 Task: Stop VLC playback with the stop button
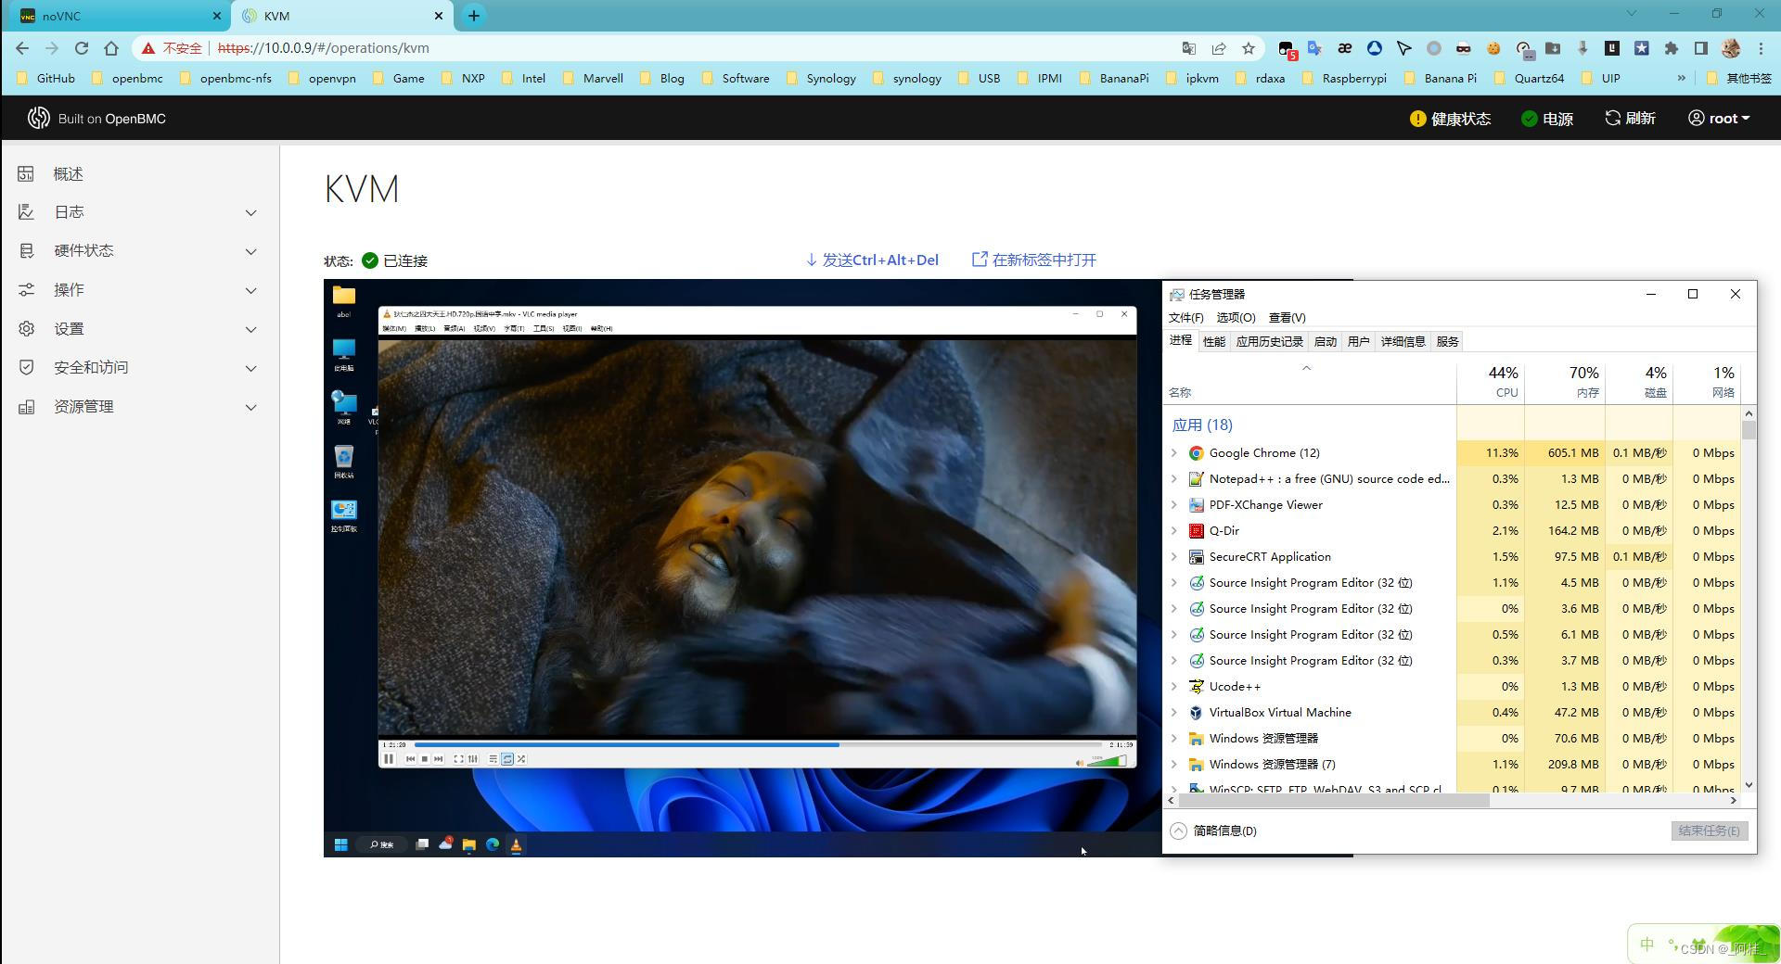tap(425, 759)
